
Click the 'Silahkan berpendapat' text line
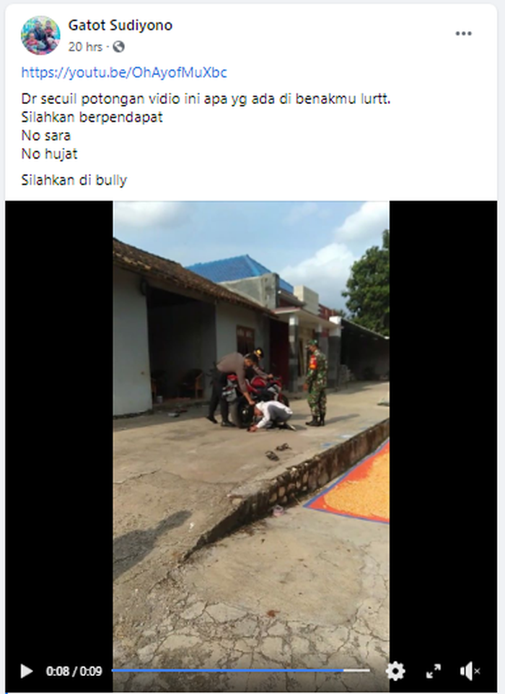coord(92,118)
